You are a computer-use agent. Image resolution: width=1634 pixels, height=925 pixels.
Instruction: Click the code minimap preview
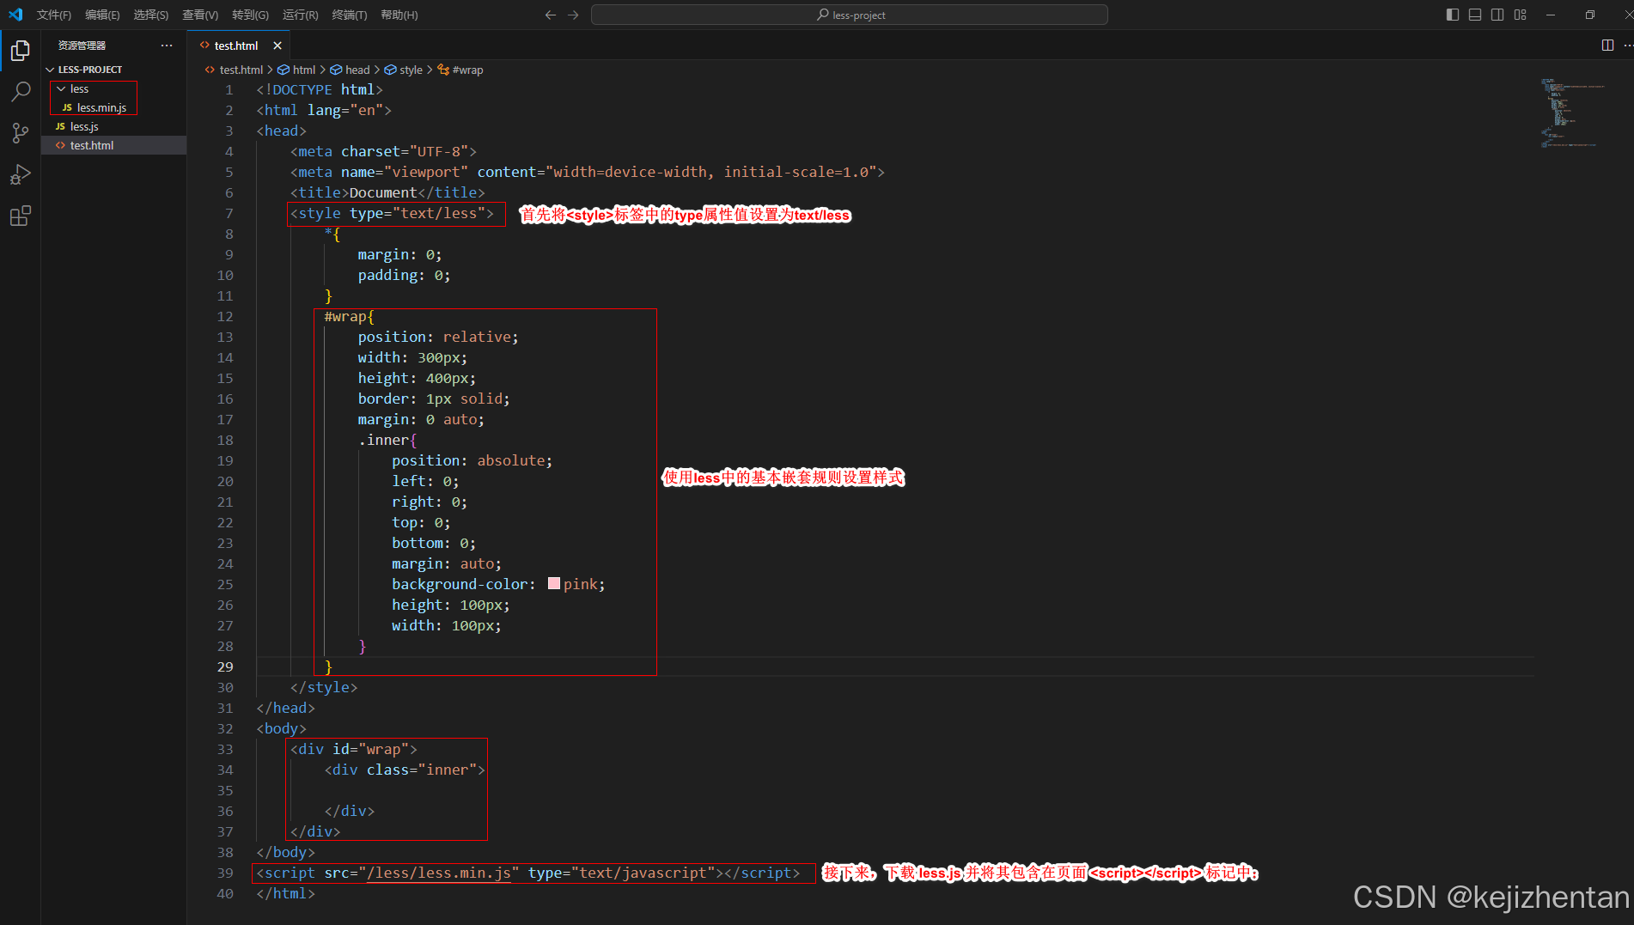[1572, 113]
